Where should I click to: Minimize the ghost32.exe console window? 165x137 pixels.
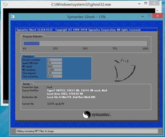coord(139,4)
